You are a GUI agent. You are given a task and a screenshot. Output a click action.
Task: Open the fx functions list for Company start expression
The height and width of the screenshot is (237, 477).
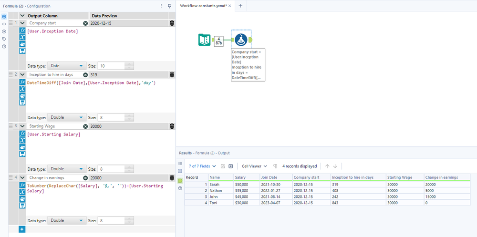point(22,31)
